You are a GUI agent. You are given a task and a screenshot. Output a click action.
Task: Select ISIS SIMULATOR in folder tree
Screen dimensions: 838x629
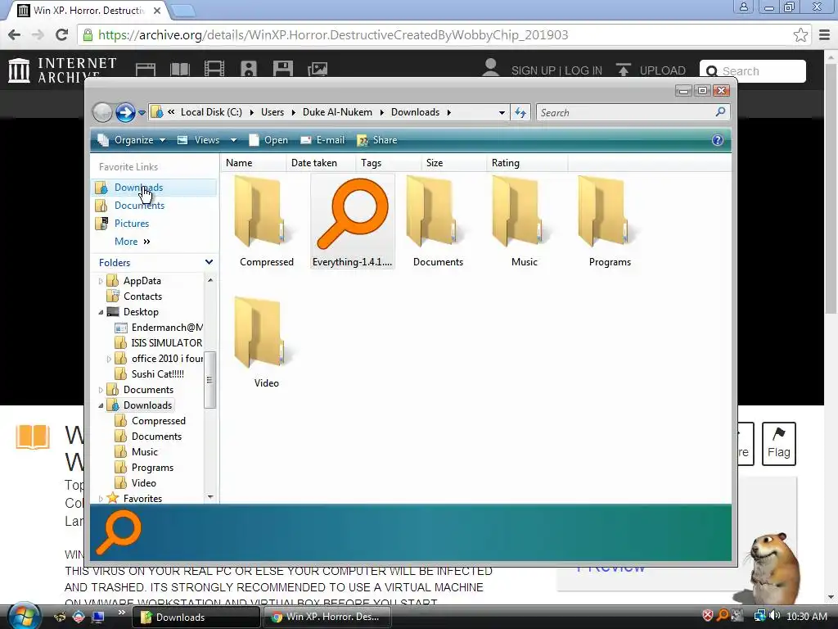tap(166, 343)
